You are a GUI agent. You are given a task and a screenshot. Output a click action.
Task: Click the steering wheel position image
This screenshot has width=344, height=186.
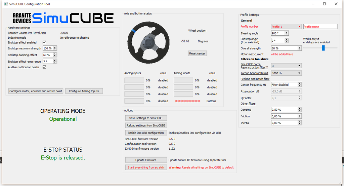[148, 42]
